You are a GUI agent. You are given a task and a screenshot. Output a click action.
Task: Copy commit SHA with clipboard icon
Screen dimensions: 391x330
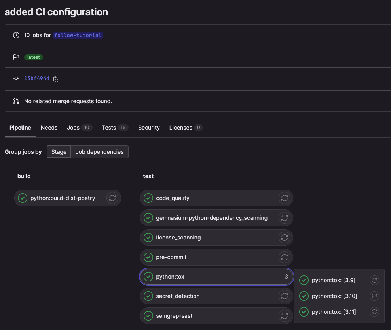click(56, 79)
